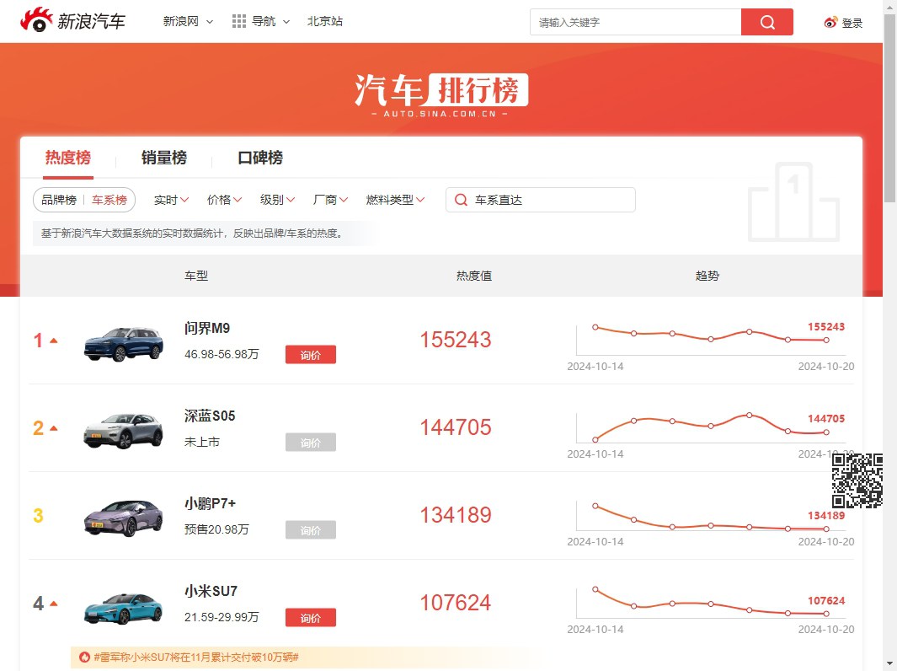Click the red search magnifier button
Viewport: 897px width, 671px height.
click(x=767, y=22)
